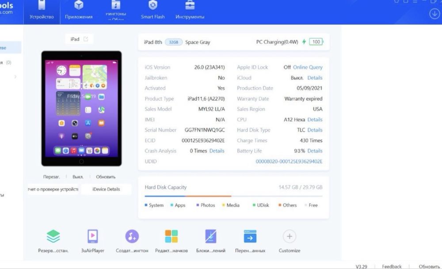
Task: Open iCloud Details link
Action: [x=315, y=78]
